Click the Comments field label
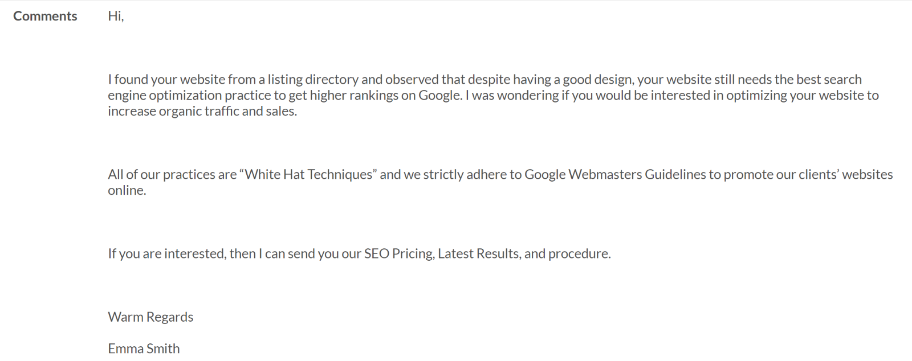This screenshot has width=912, height=361. click(45, 16)
